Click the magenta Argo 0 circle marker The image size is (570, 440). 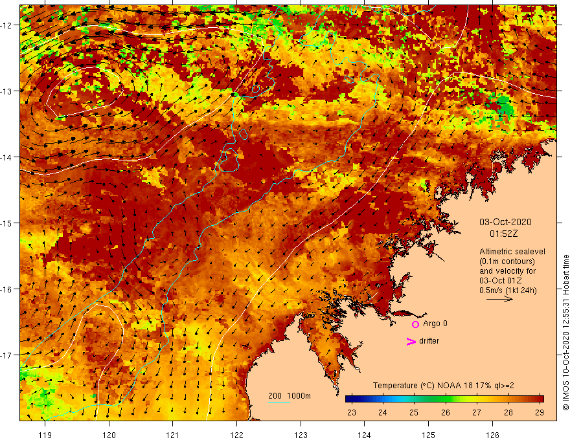point(415,324)
